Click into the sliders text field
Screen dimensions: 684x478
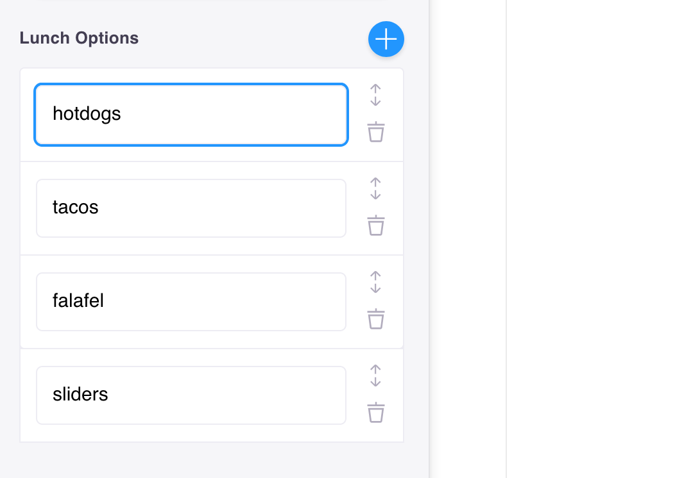tap(191, 395)
